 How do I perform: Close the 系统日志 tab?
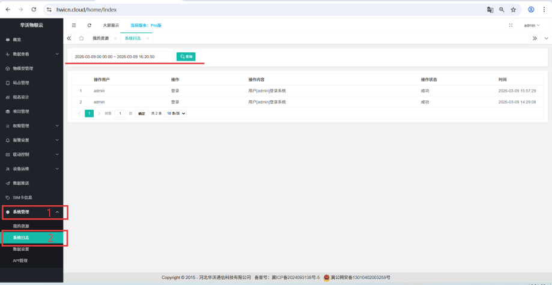148,38
